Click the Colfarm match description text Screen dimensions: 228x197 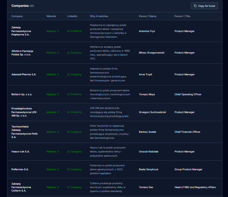point(108,187)
